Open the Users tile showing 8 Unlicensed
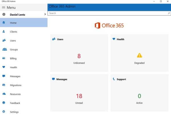 (x=79, y=53)
